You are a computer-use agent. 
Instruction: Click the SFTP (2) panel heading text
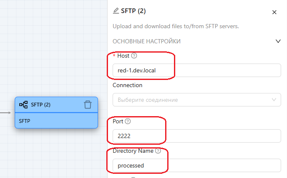pos(133,11)
